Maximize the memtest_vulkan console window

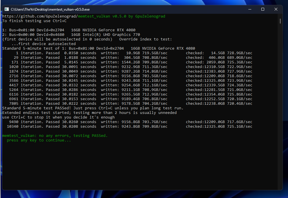pos(263,9)
